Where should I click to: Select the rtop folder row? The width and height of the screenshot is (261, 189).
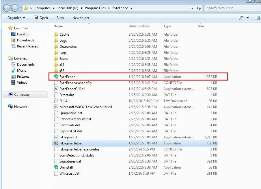[135, 53]
